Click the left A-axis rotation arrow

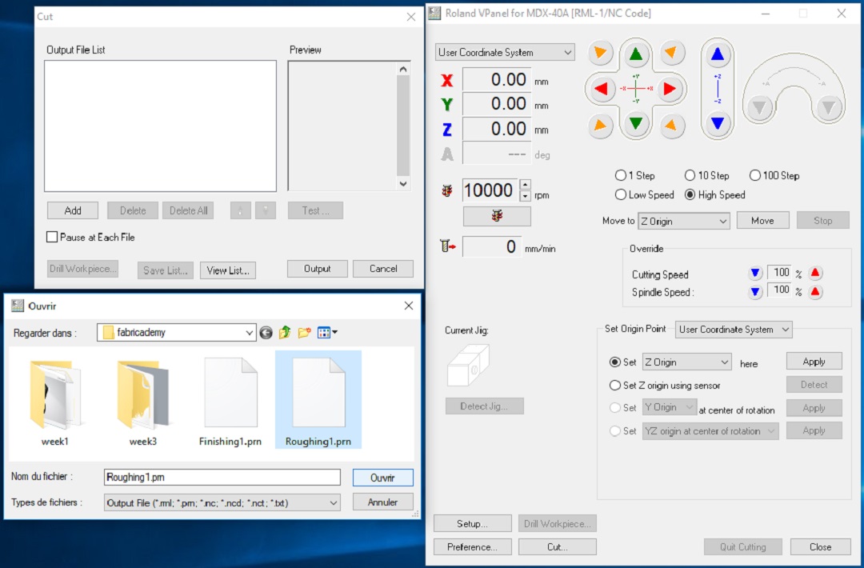click(x=760, y=107)
